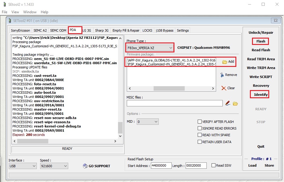Toggle IGNORE READ ERRORS checkbox
This screenshot has height=182, width=284.
click(199, 128)
